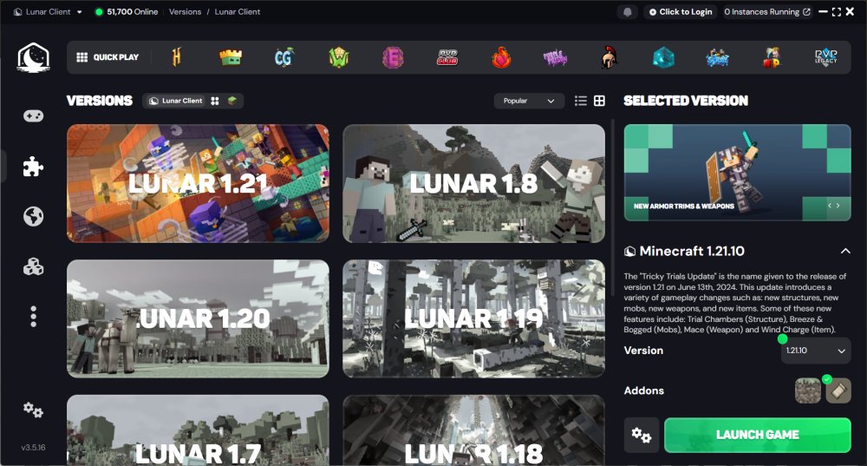Screen dimensions: 867x466
Task: Select the Lunar 1.8 version card
Action: point(474,183)
